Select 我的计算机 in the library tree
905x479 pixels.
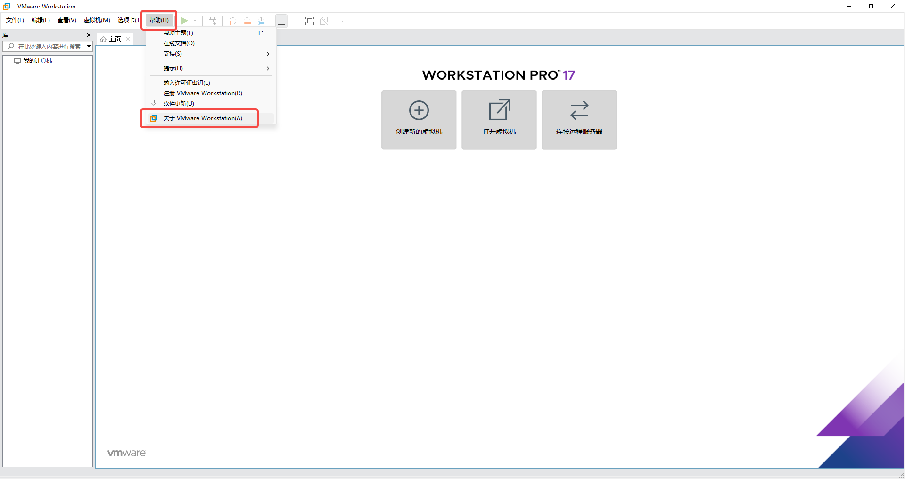[38, 61]
